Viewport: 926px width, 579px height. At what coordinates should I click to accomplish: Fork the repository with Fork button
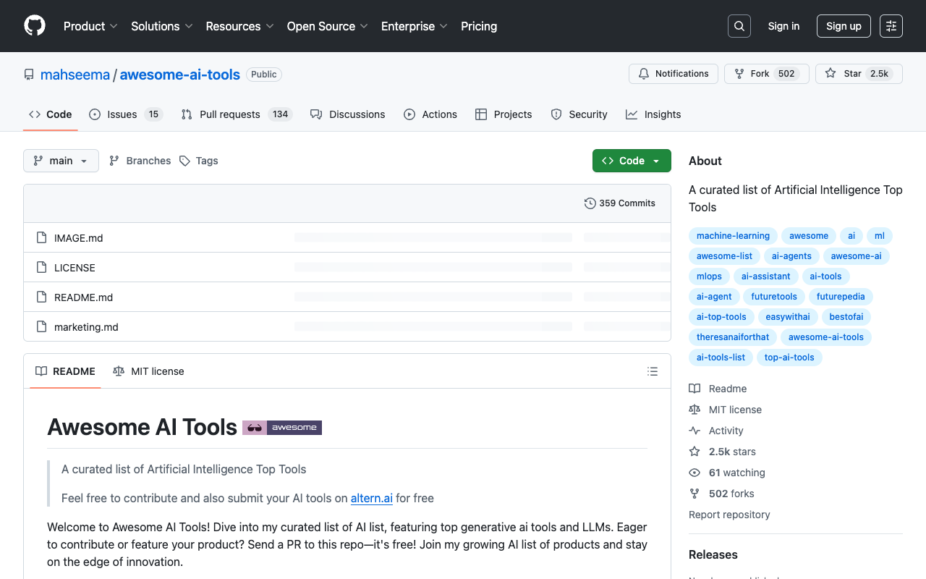(767, 74)
